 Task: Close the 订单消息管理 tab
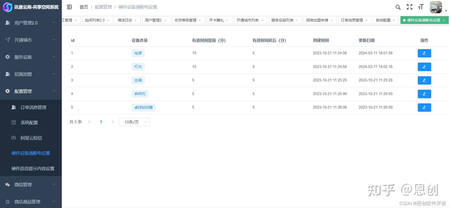click(367, 20)
